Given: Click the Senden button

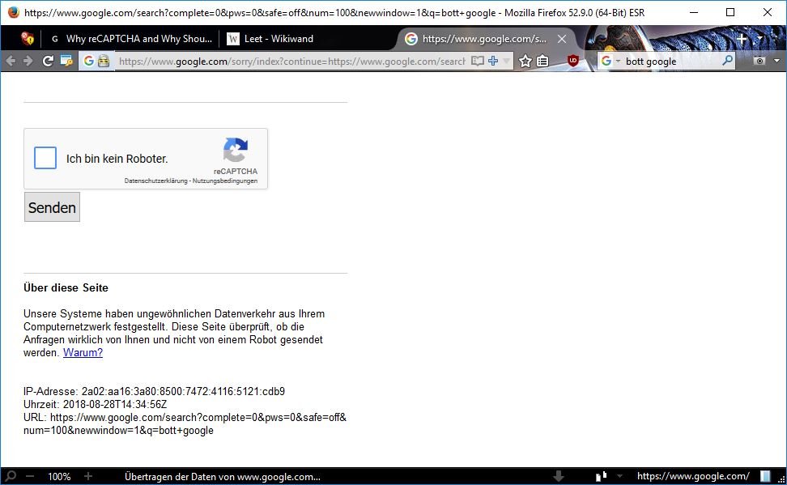Looking at the screenshot, I should tap(52, 206).
